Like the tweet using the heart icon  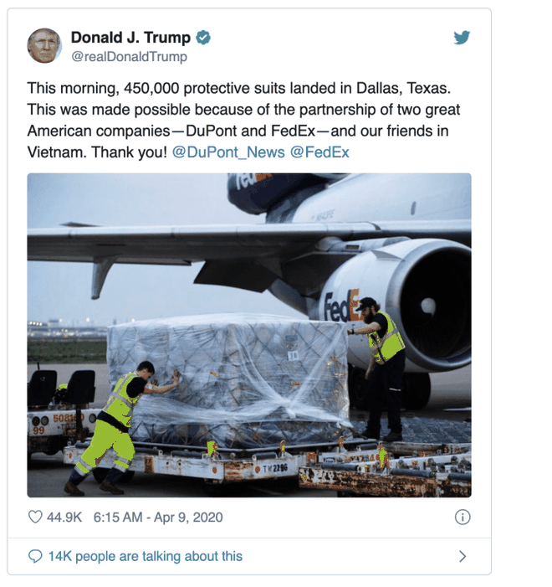pyautogui.click(x=35, y=517)
